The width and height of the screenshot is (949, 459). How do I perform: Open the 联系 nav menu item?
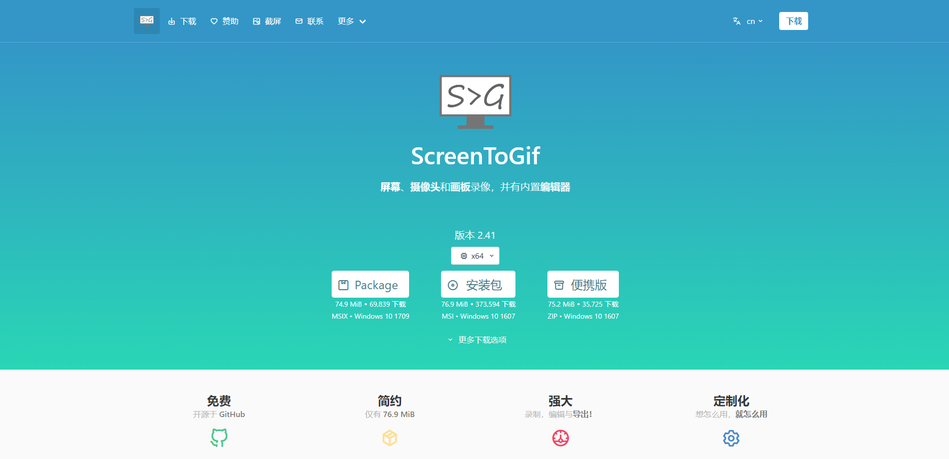tap(309, 21)
